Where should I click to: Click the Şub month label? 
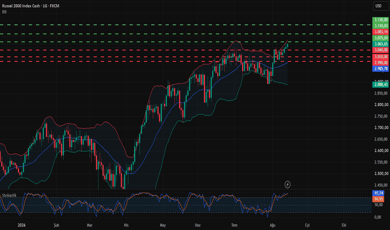point(56,225)
